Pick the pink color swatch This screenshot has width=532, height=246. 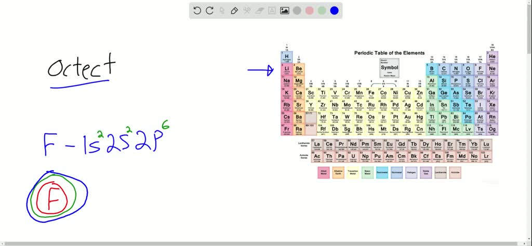[x=310, y=10]
